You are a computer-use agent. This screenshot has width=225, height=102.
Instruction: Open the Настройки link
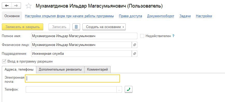pyautogui.click(x=204, y=16)
